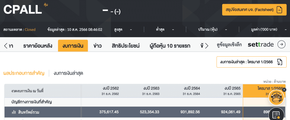The image size is (290, 120).
Task: Open the ราคาย้อนหลัง tab
Action: point(38,46)
